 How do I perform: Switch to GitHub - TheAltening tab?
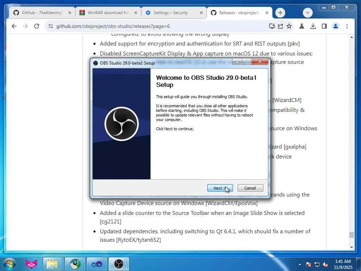pyautogui.click(x=42, y=13)
